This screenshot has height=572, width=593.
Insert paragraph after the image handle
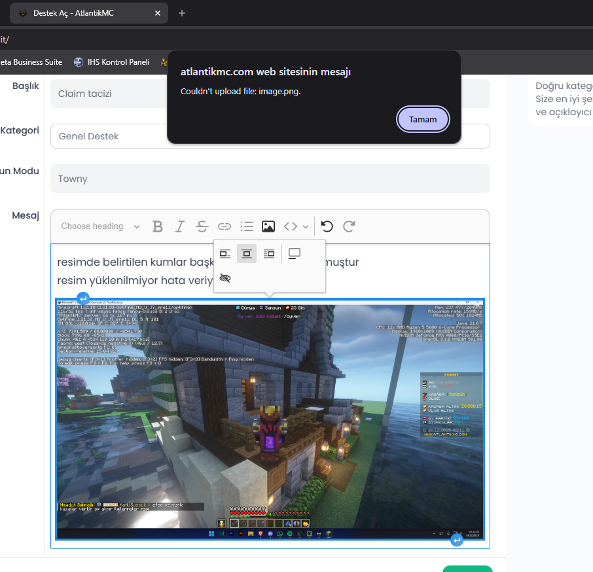point(457,540)
